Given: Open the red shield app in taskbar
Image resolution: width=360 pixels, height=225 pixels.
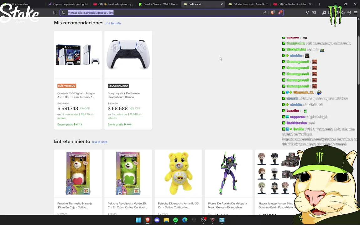Looking at the screenshot, I should pyautogui.click(x=213, y=220).
